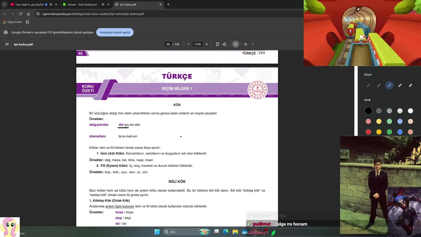421x237 pixels.
Task: Click the Subway Surfers video overlay
Action: (362, 33)
